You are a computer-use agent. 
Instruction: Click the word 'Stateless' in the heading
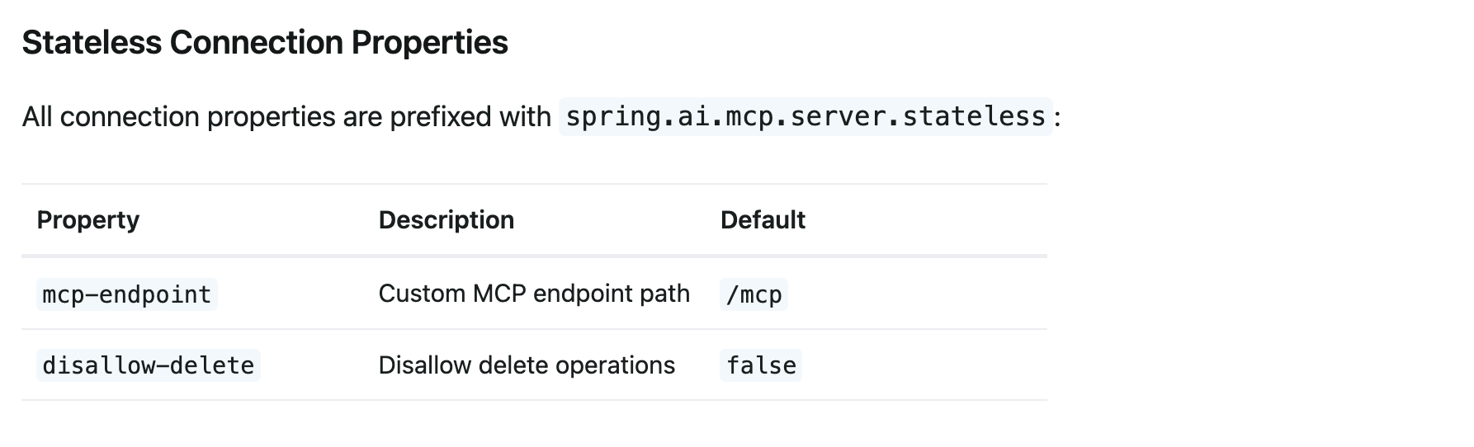click(92, 42)
